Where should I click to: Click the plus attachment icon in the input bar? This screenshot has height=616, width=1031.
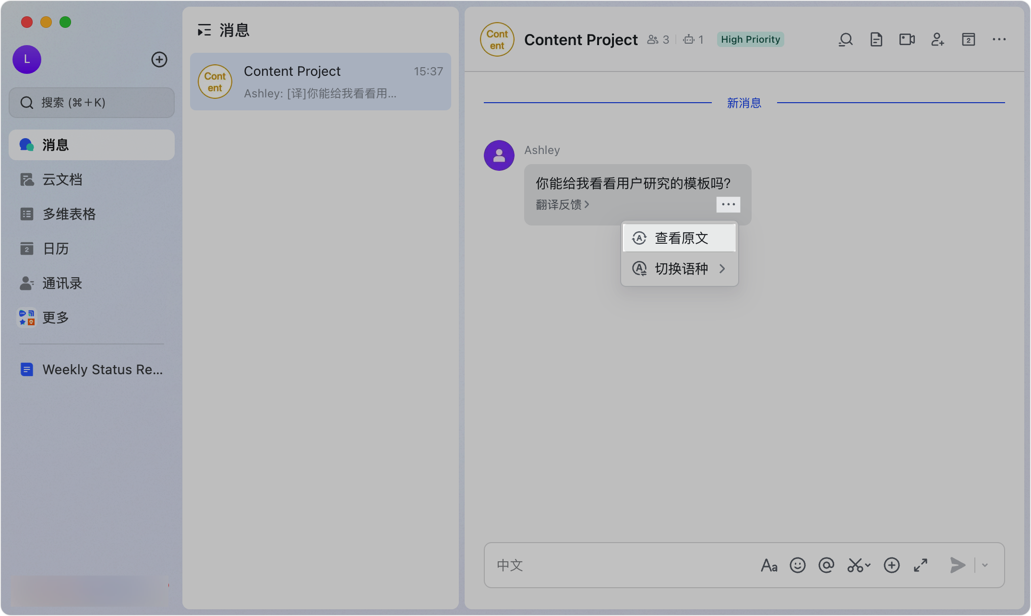click(892, 566)
